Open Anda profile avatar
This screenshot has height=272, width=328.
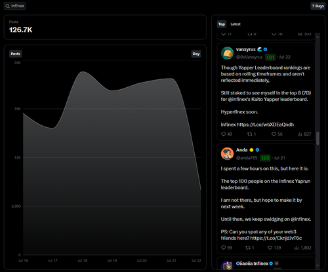point(227,154)
